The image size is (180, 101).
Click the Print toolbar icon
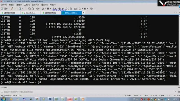pyautogui.click(x=37, y=9)
